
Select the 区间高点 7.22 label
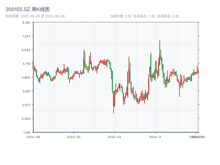(144, 16)
